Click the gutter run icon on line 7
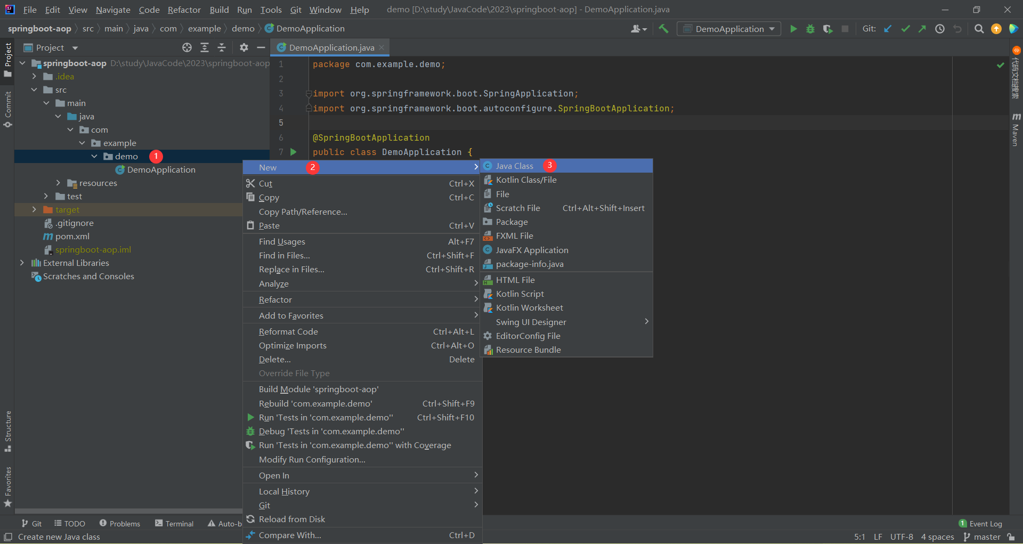Image resolution: width=1023 pixels, height=544 pixels. pos(293,152)
